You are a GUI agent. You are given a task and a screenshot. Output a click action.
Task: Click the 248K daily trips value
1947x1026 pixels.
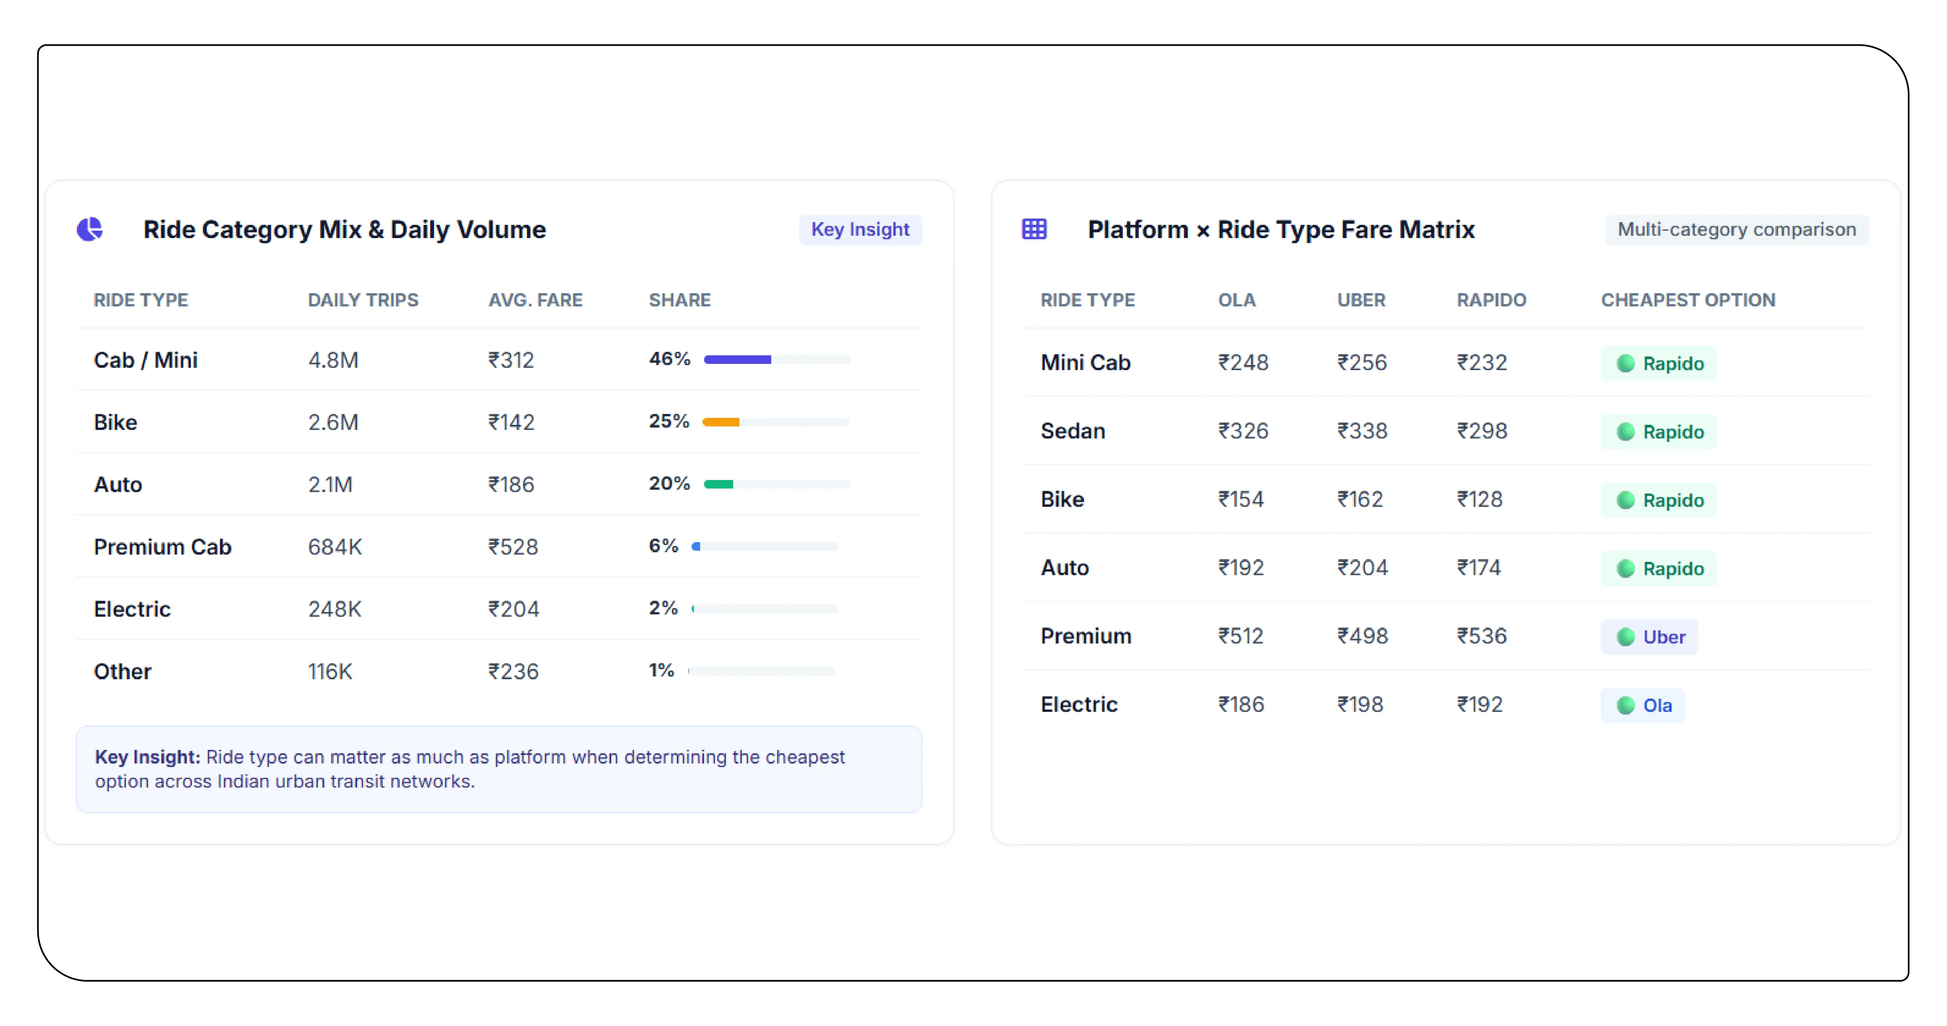(335, 610)
